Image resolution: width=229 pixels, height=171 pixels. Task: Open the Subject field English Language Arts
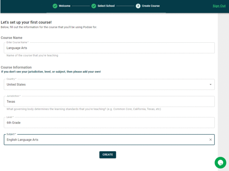pos(109,140)
